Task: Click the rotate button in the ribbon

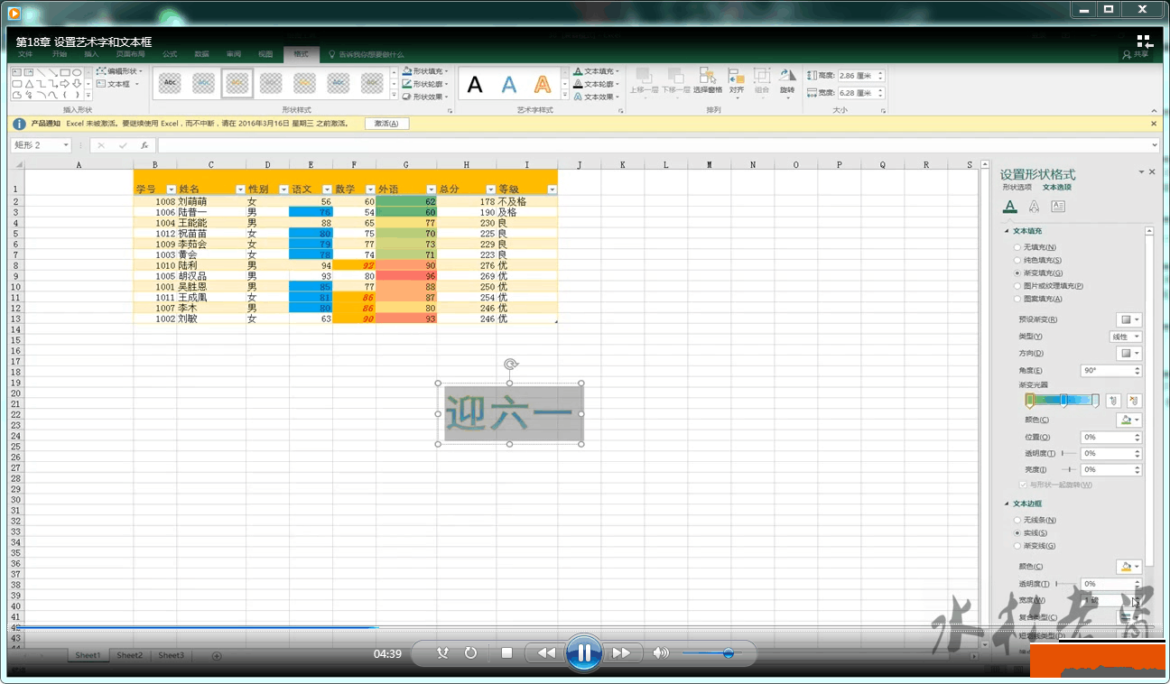Action: coord(787,80)
